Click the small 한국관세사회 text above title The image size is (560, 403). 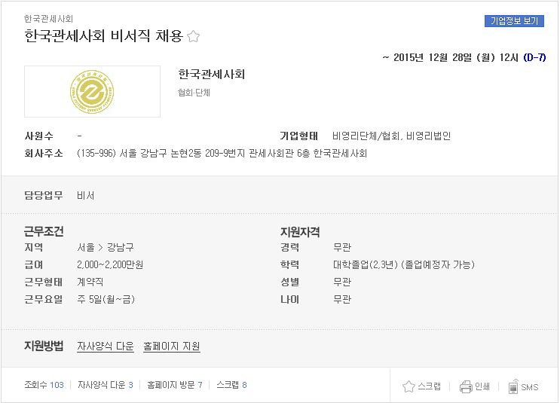tap(48, 19)
